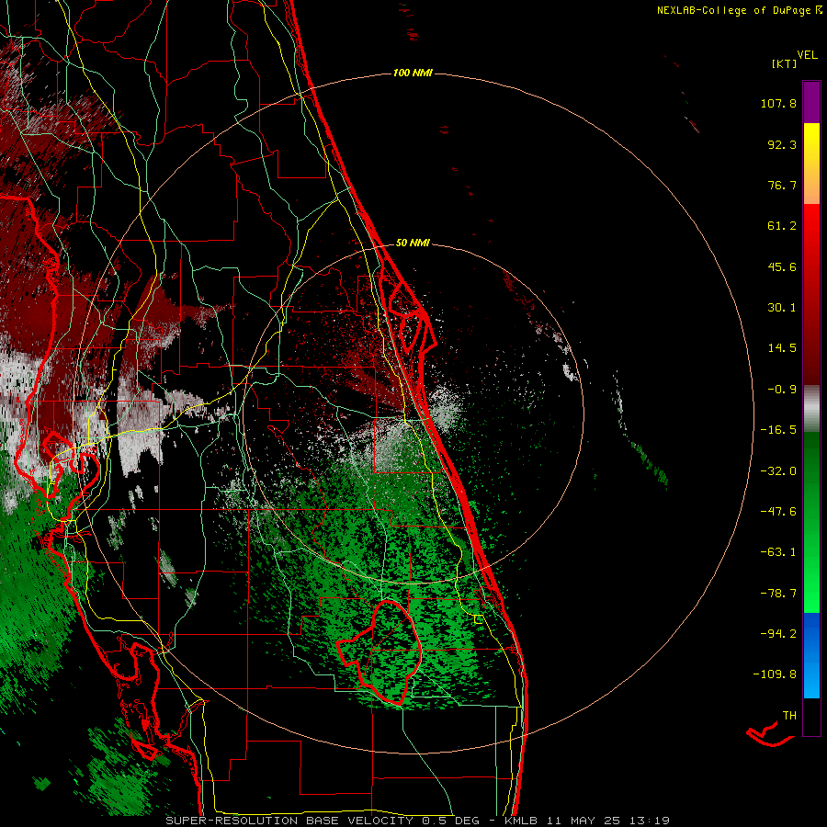Click the 13:19 timestamp
Screen dimensions: 827x827
tap(648, 821)
